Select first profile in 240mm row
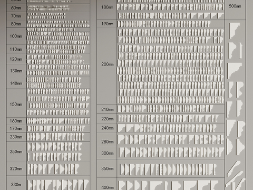Viewport: 253px width, 190px height. (122, 128)
